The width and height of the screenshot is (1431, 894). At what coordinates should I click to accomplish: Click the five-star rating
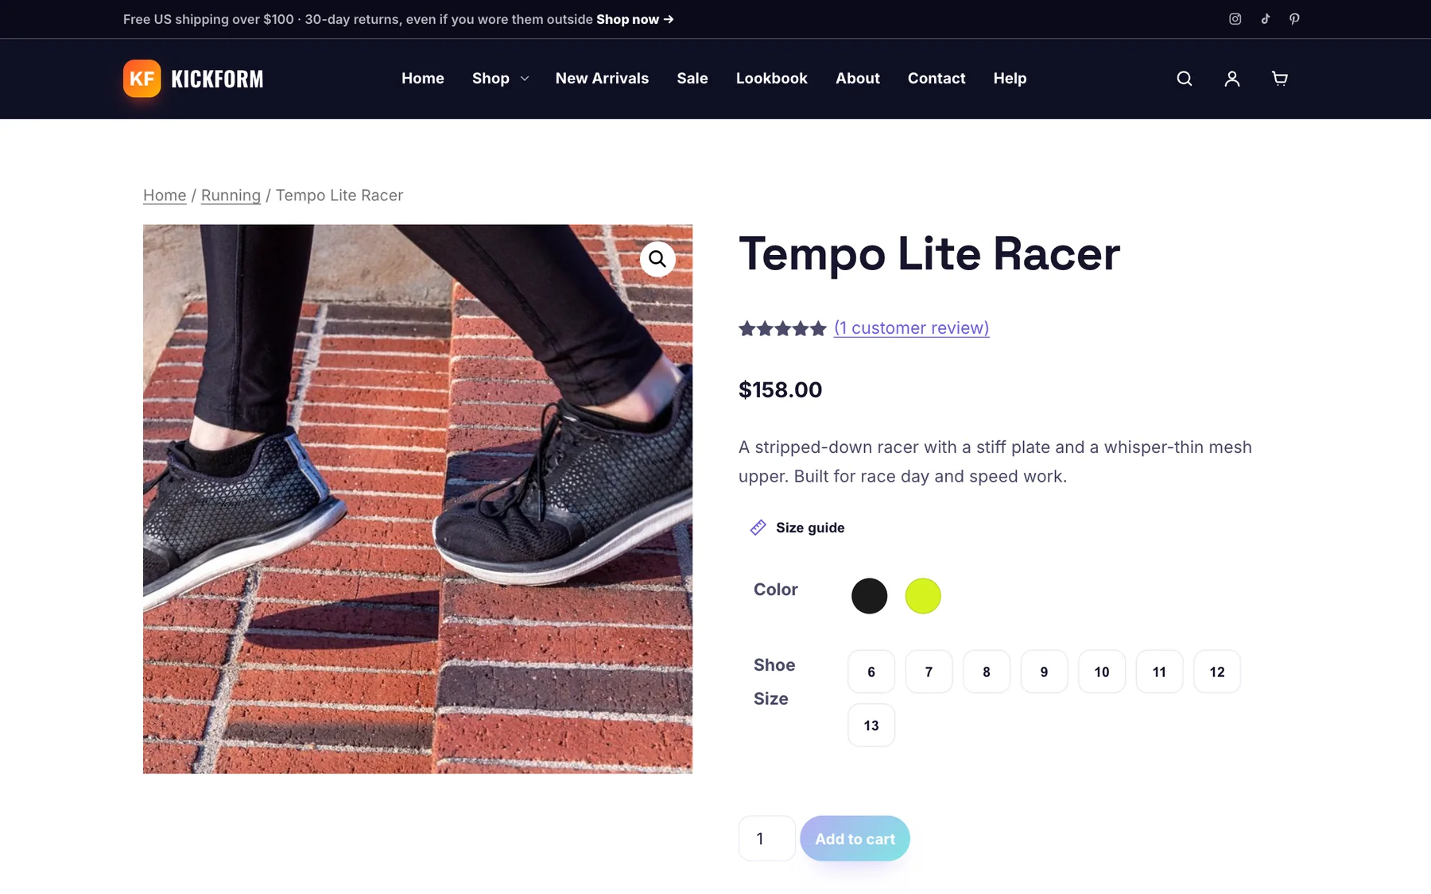pos(782,328)
